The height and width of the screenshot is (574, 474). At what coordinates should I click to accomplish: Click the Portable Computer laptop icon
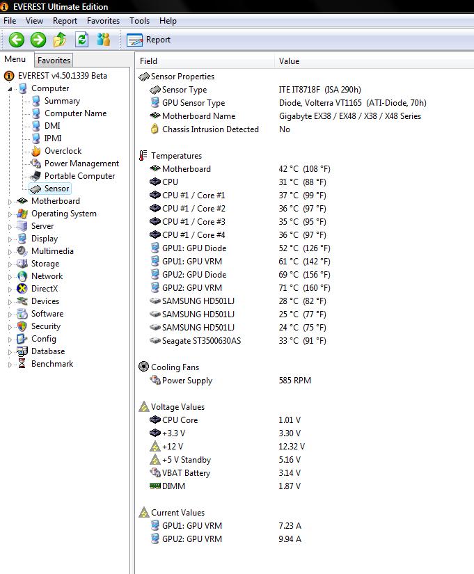pos(36,176)
